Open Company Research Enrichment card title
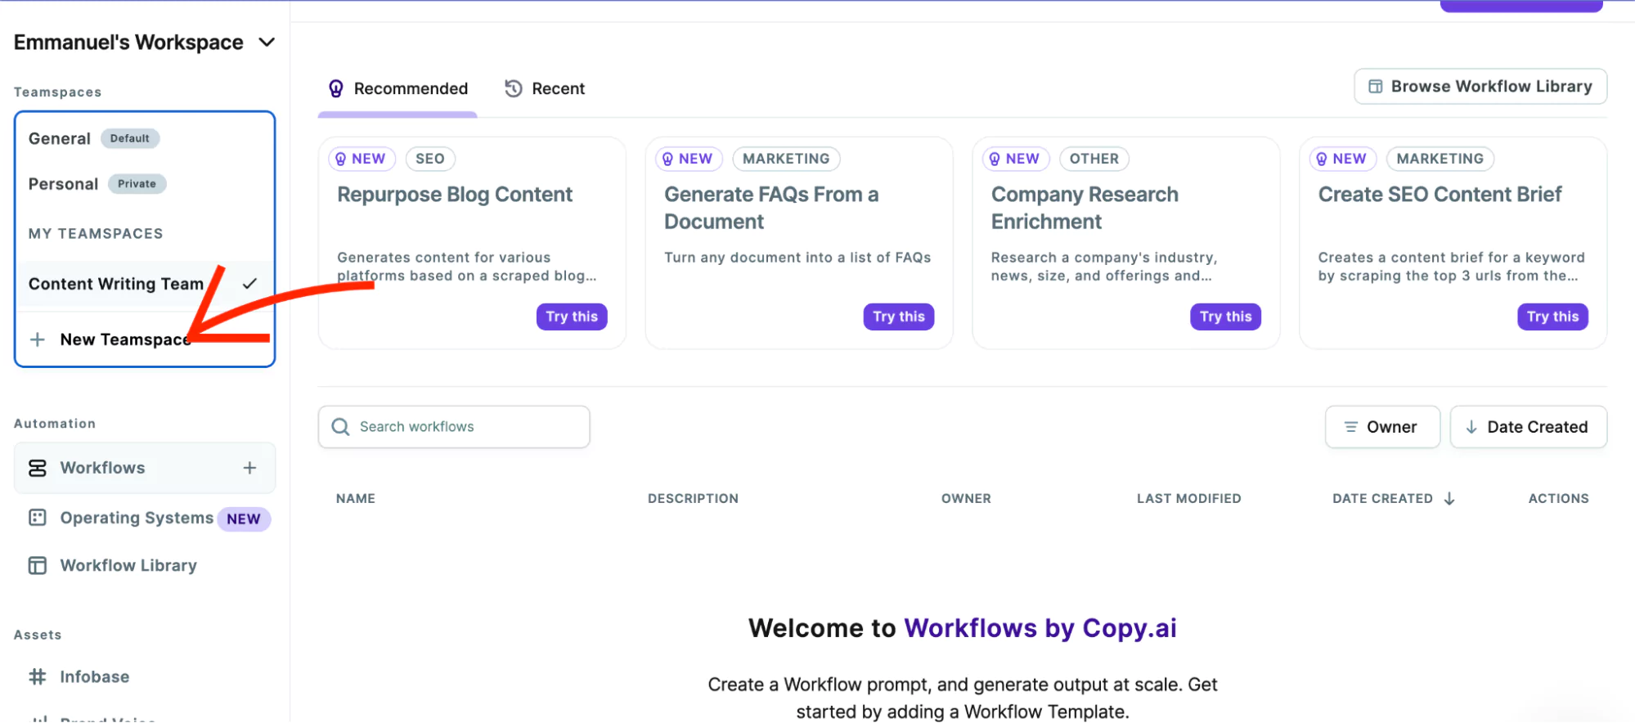The image size is (1635, 723). 1085,208
